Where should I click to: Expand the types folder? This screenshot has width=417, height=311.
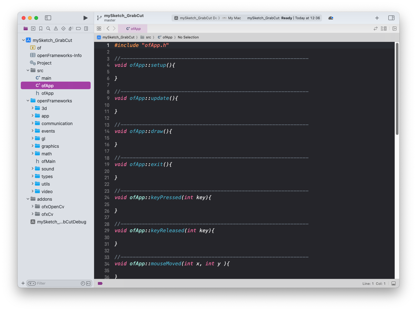(x=32, y=176)
